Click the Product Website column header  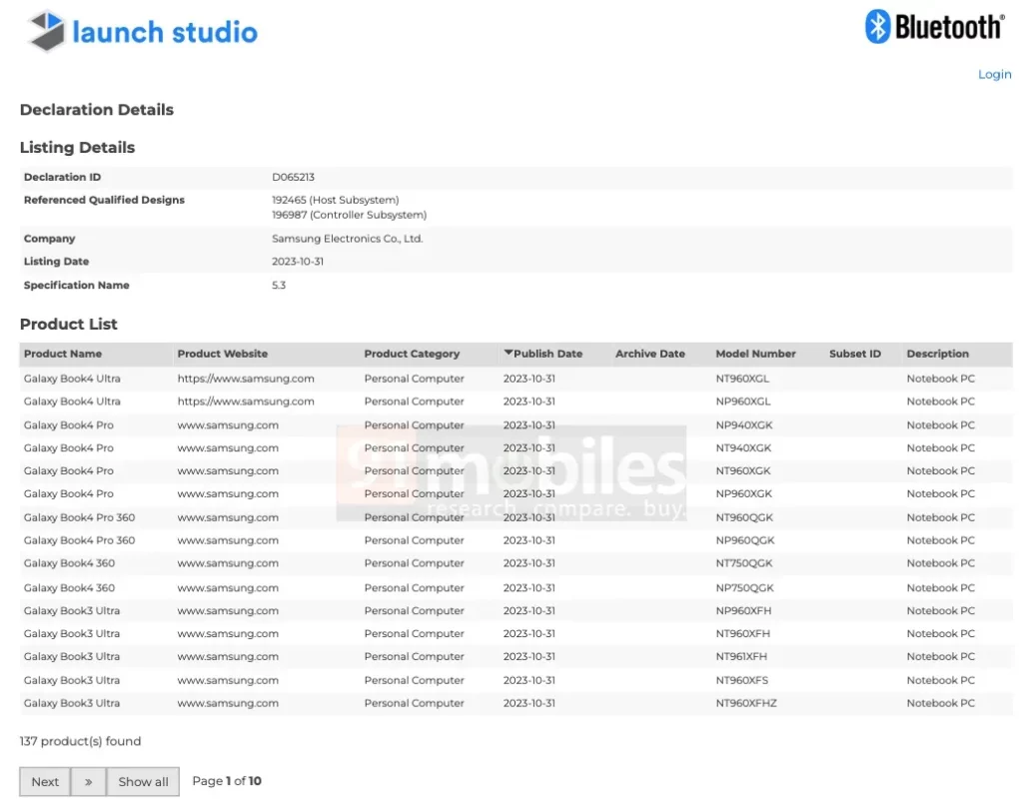(x=223, y=354)
